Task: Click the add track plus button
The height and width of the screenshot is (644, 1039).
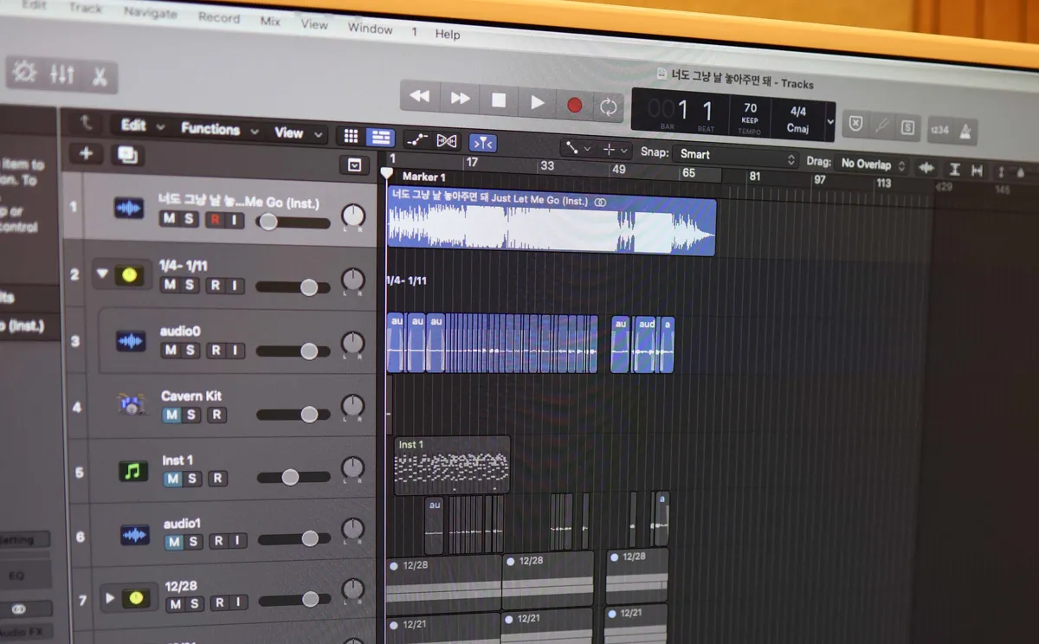Action: [86, 154]
